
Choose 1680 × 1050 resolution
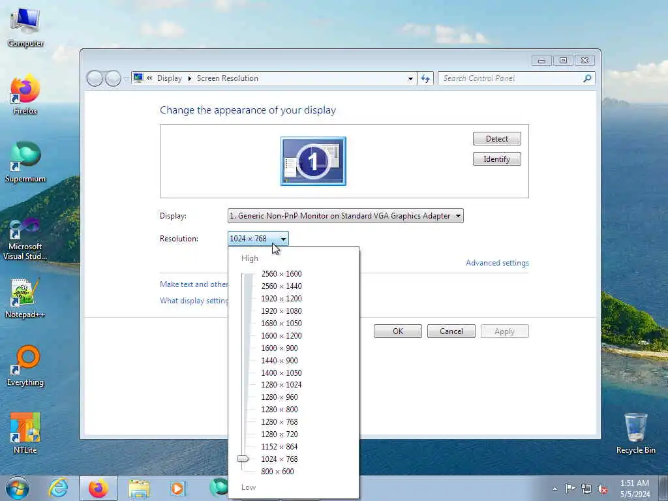click(x=281, y=324)
